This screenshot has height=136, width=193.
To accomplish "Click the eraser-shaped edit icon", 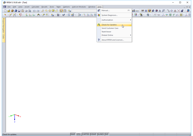I will click(x=43, y=11).
